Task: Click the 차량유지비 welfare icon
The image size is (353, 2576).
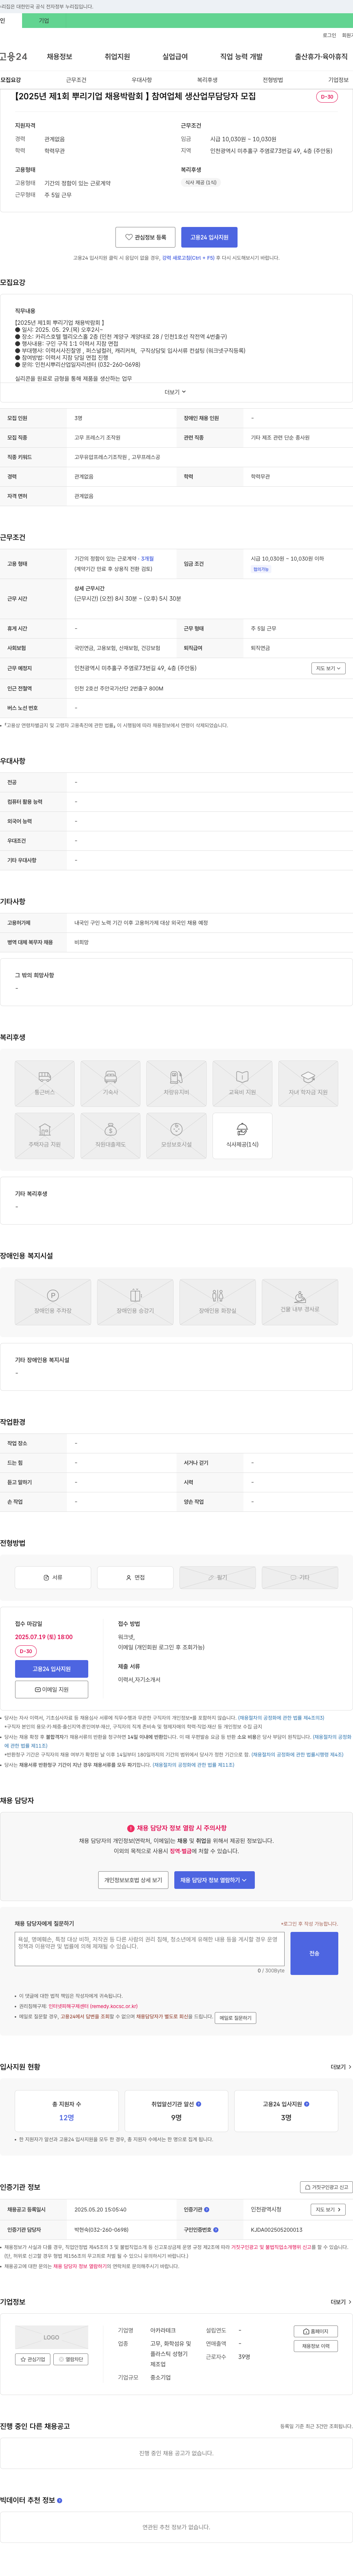Action: tap(176, 1084)
